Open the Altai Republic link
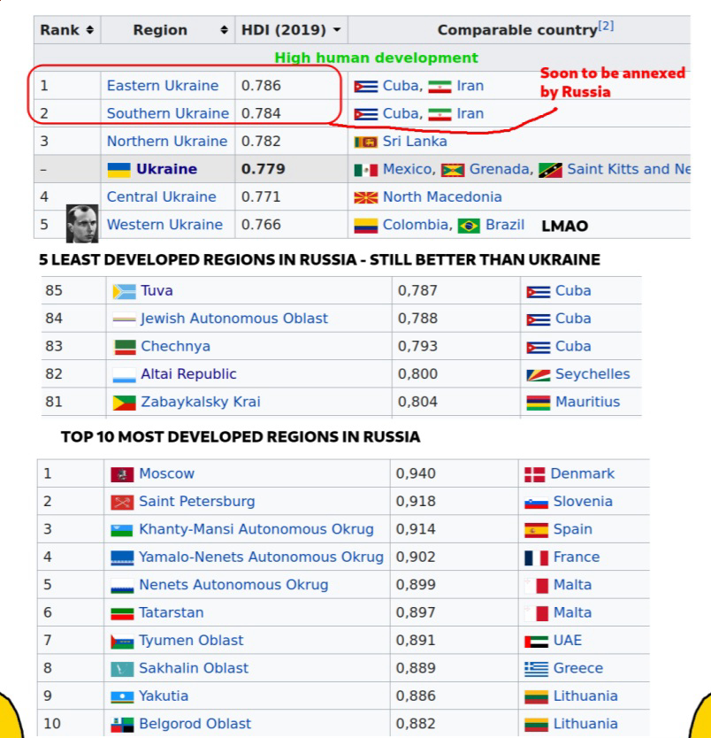 [x=188, y=373]
